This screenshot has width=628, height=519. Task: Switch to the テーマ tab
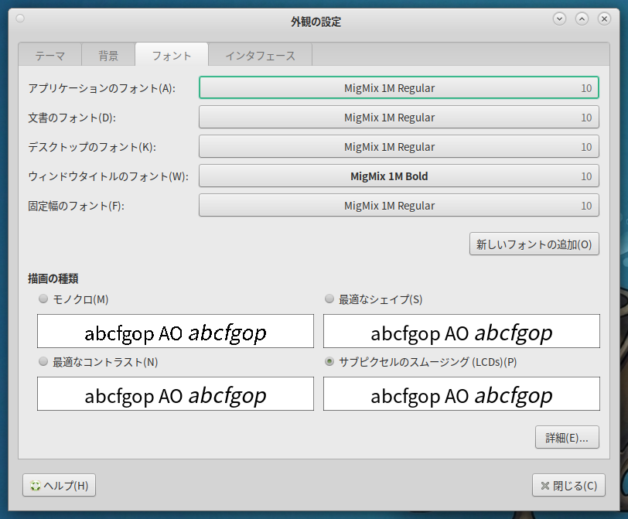point(50,55)
